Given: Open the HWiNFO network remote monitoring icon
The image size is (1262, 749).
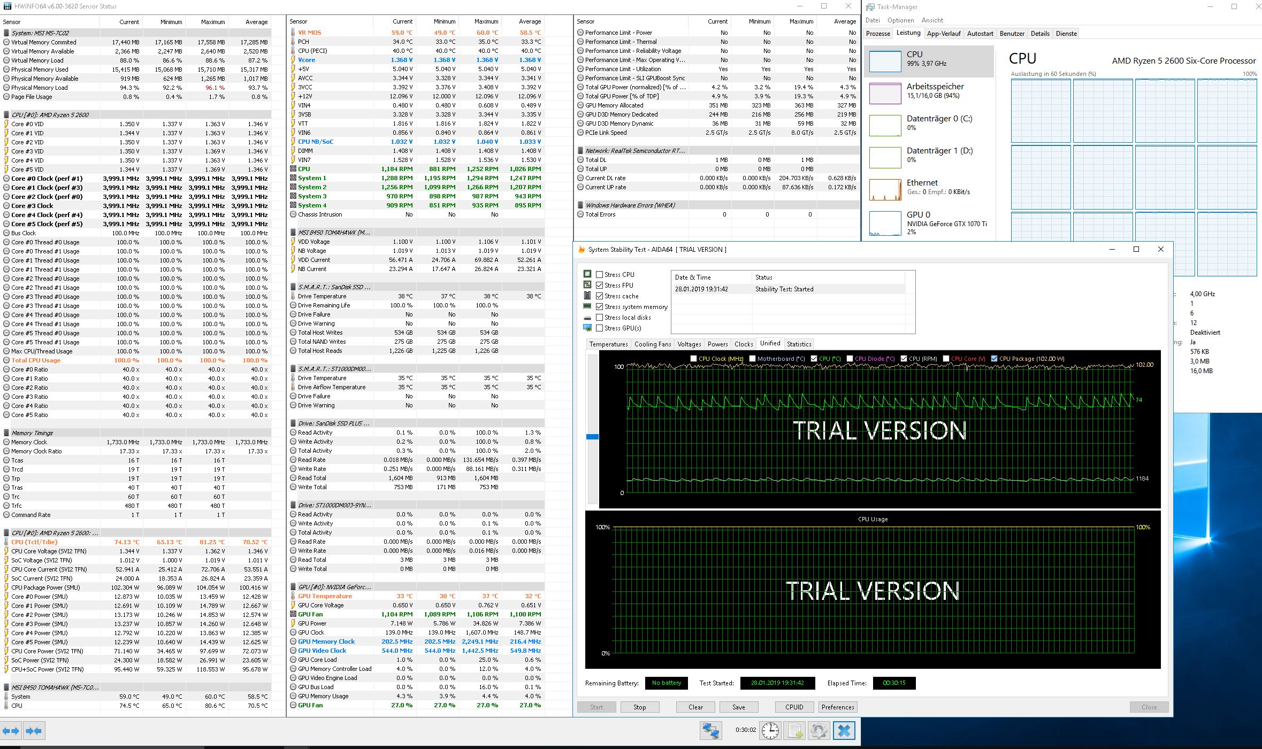Looking at the screenshot, I should (x=711, y=730).
